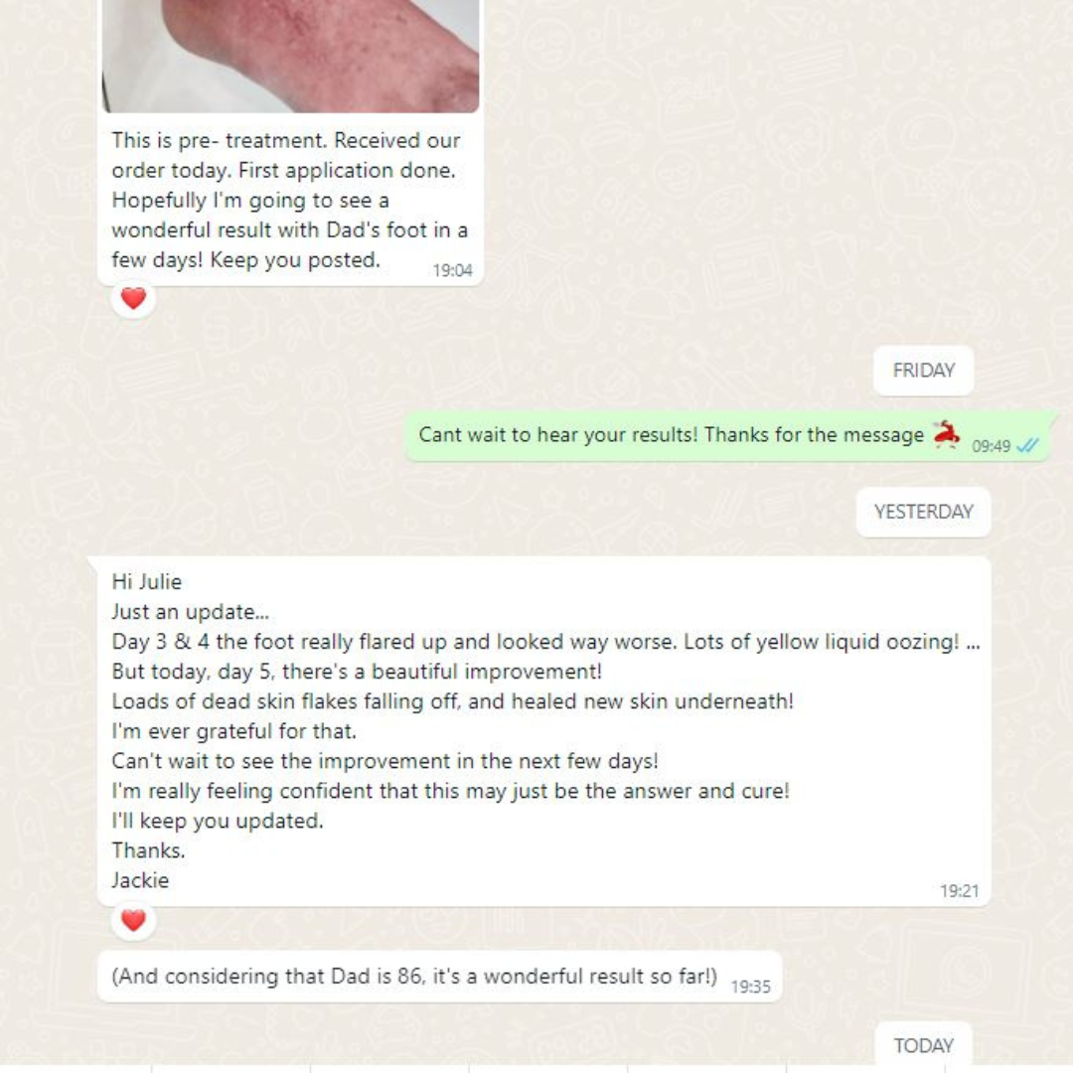The width and height of the screenshot is (1073, 1073).
Task: Click the 09:49 sent message timestamp
Action: tap(991, 446)
